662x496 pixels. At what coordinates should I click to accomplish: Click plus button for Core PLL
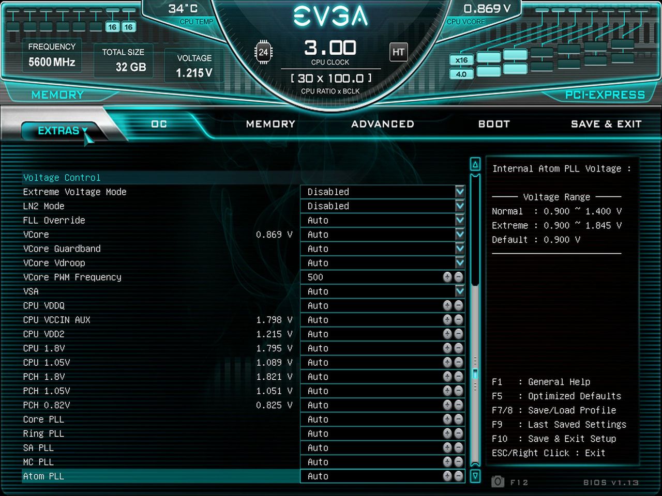pos(448,419)
